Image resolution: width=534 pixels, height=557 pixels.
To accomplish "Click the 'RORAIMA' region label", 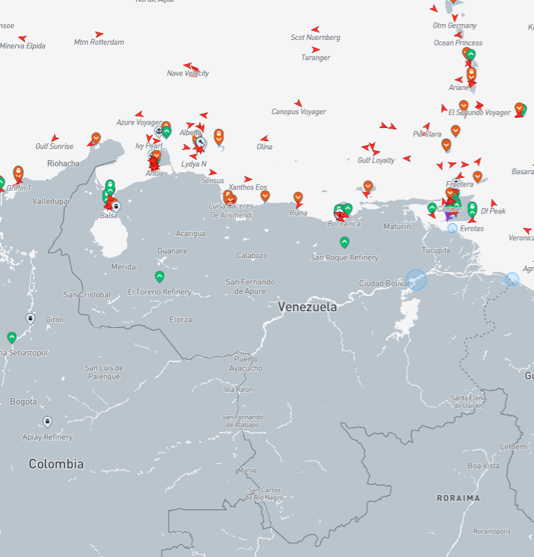I will pyautogui.click(x=458, y=498).
